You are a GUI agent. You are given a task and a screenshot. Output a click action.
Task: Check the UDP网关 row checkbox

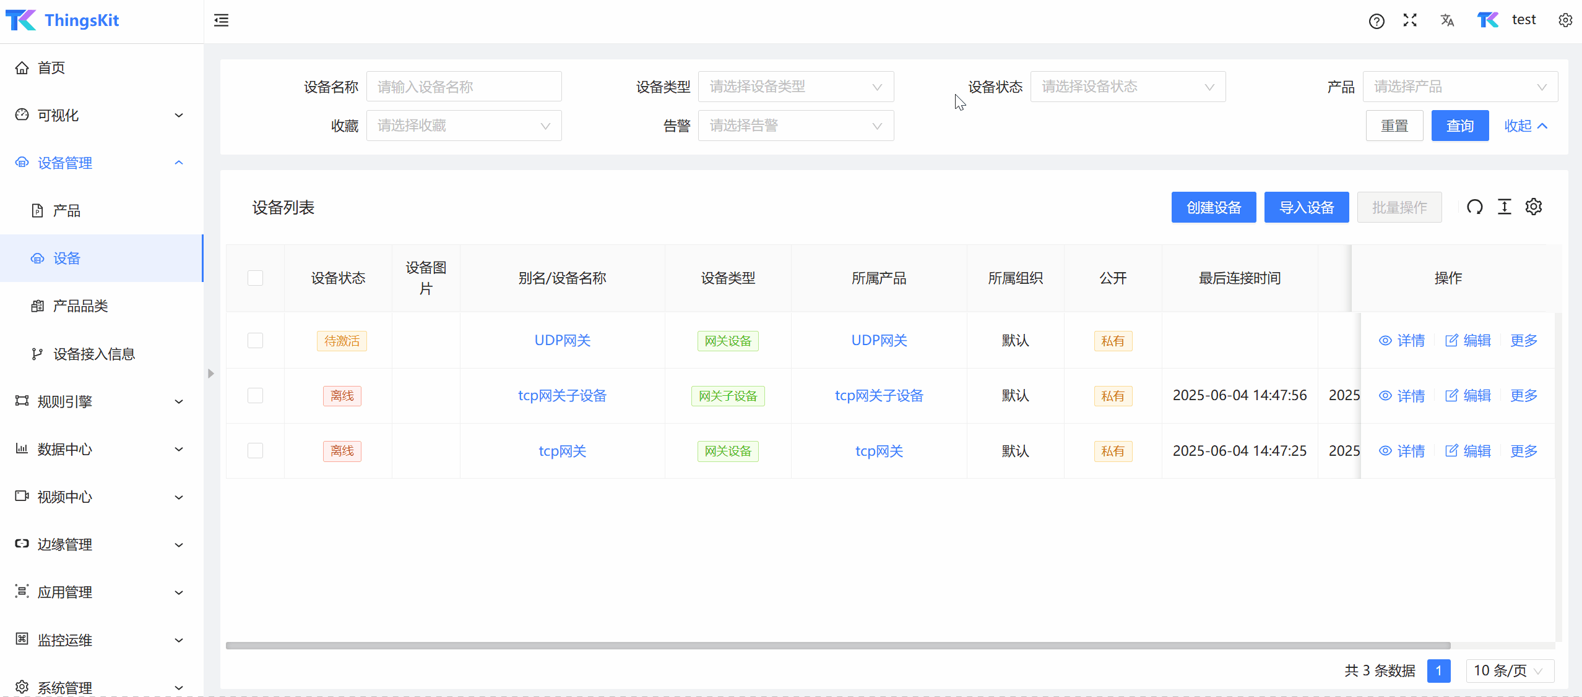click(x=255, y=340)
